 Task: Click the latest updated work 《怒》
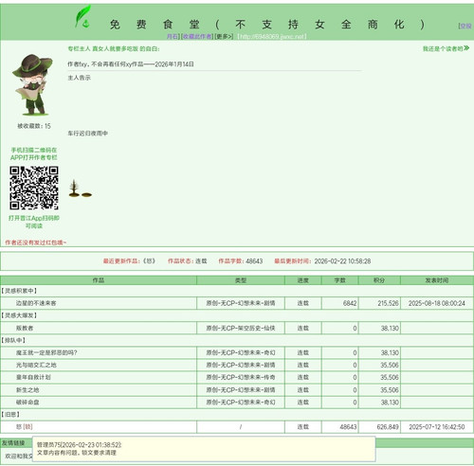[x=149, y=261]
